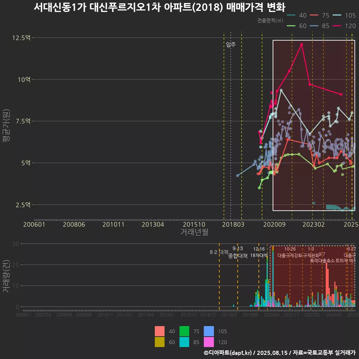359x359 pixels.
Task: Click 201407 on the volume chart x-axis
Action: point(167,314)
